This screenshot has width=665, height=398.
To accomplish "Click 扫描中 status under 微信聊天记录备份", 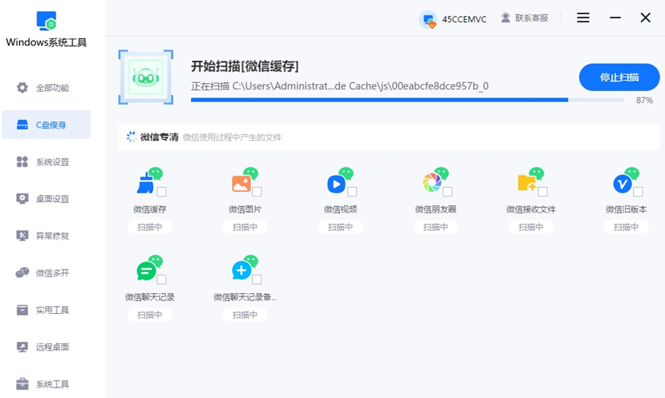I will pos(245,315).
